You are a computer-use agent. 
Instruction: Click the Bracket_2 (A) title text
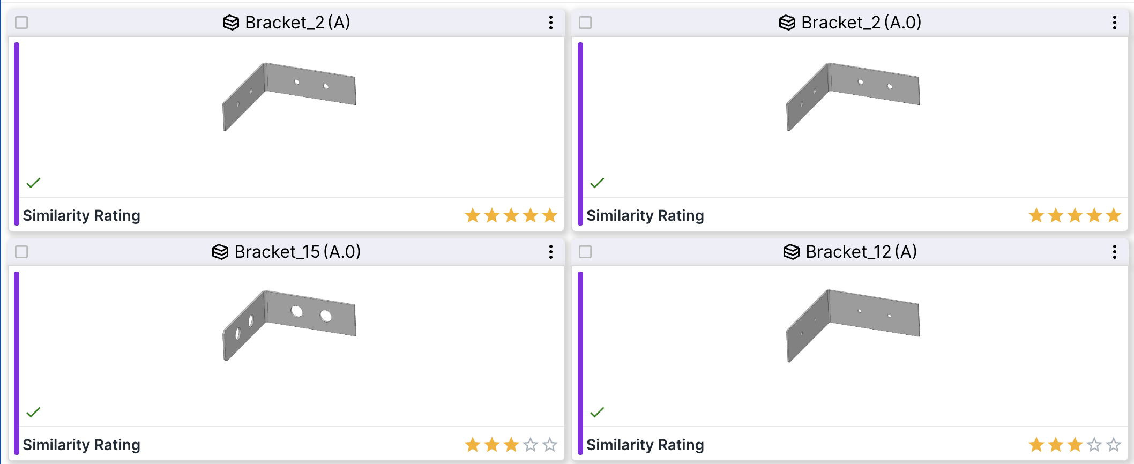[297, 23]
